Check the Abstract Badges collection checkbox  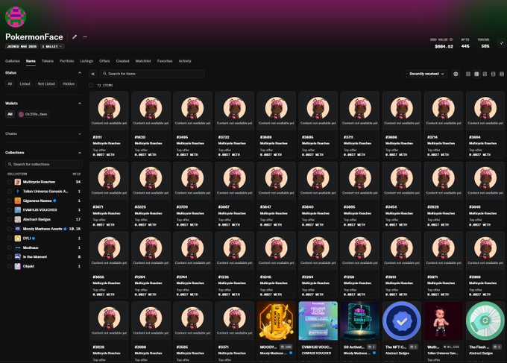(x=10, y=219)
